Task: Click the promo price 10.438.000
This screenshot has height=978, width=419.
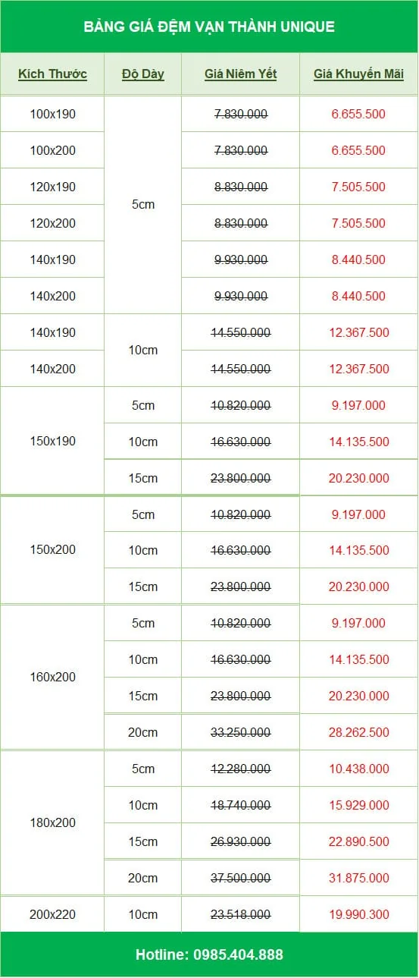Action: [x=358, y=769]
